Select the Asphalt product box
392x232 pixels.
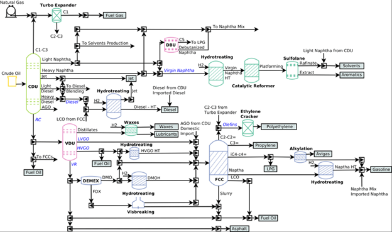pos(239,228)
